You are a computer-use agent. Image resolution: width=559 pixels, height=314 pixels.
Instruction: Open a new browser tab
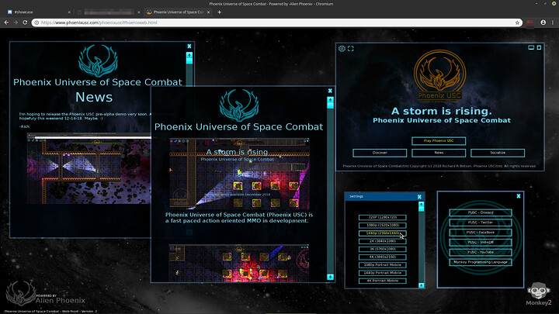(x=219, y=12)
